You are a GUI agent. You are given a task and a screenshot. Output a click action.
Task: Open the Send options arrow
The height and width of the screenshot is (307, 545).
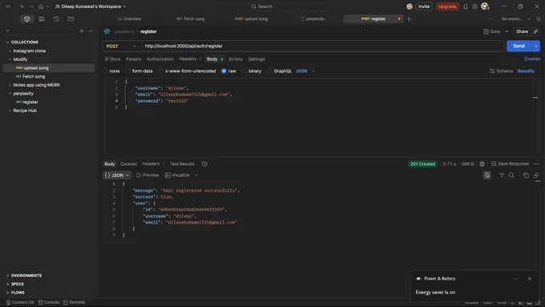tap(536, 46)
